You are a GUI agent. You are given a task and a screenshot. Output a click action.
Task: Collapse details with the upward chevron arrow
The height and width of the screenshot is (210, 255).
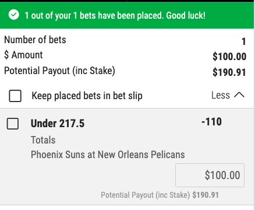[x=239, y=95]
